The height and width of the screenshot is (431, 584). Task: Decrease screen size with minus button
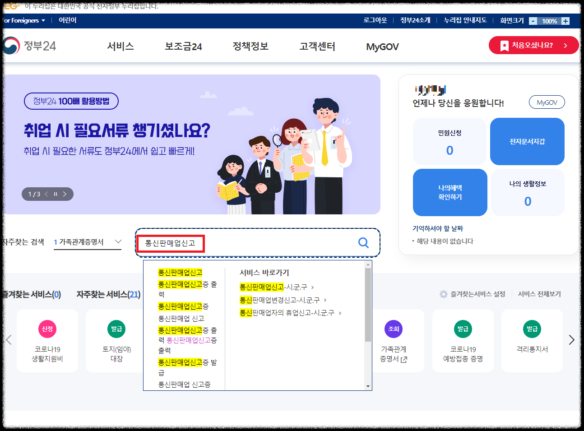tap(533, 21)
